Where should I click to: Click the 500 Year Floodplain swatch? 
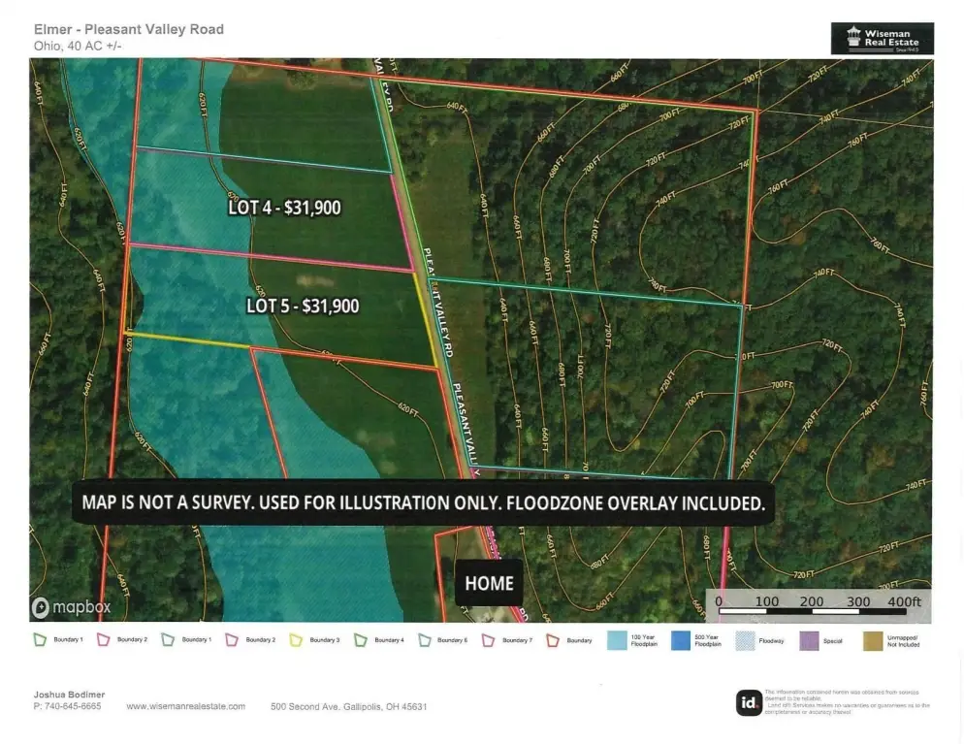click(681, 640)
